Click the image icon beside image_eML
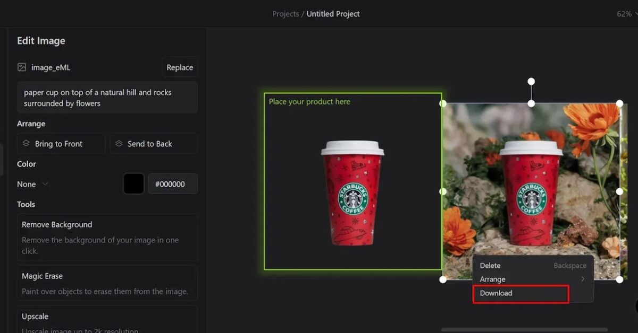This screenshot has height=333, width=638. 22,67
